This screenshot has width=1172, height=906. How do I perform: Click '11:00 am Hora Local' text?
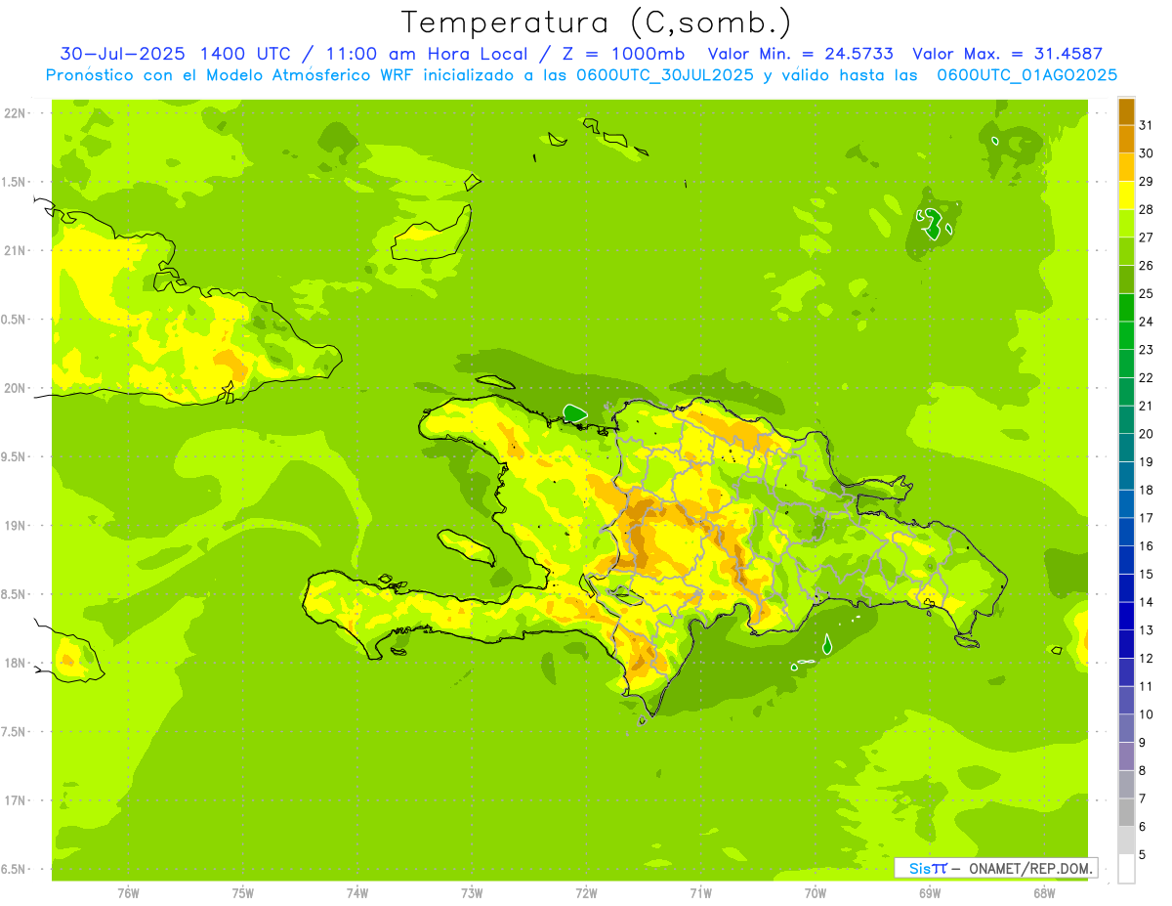425,54
